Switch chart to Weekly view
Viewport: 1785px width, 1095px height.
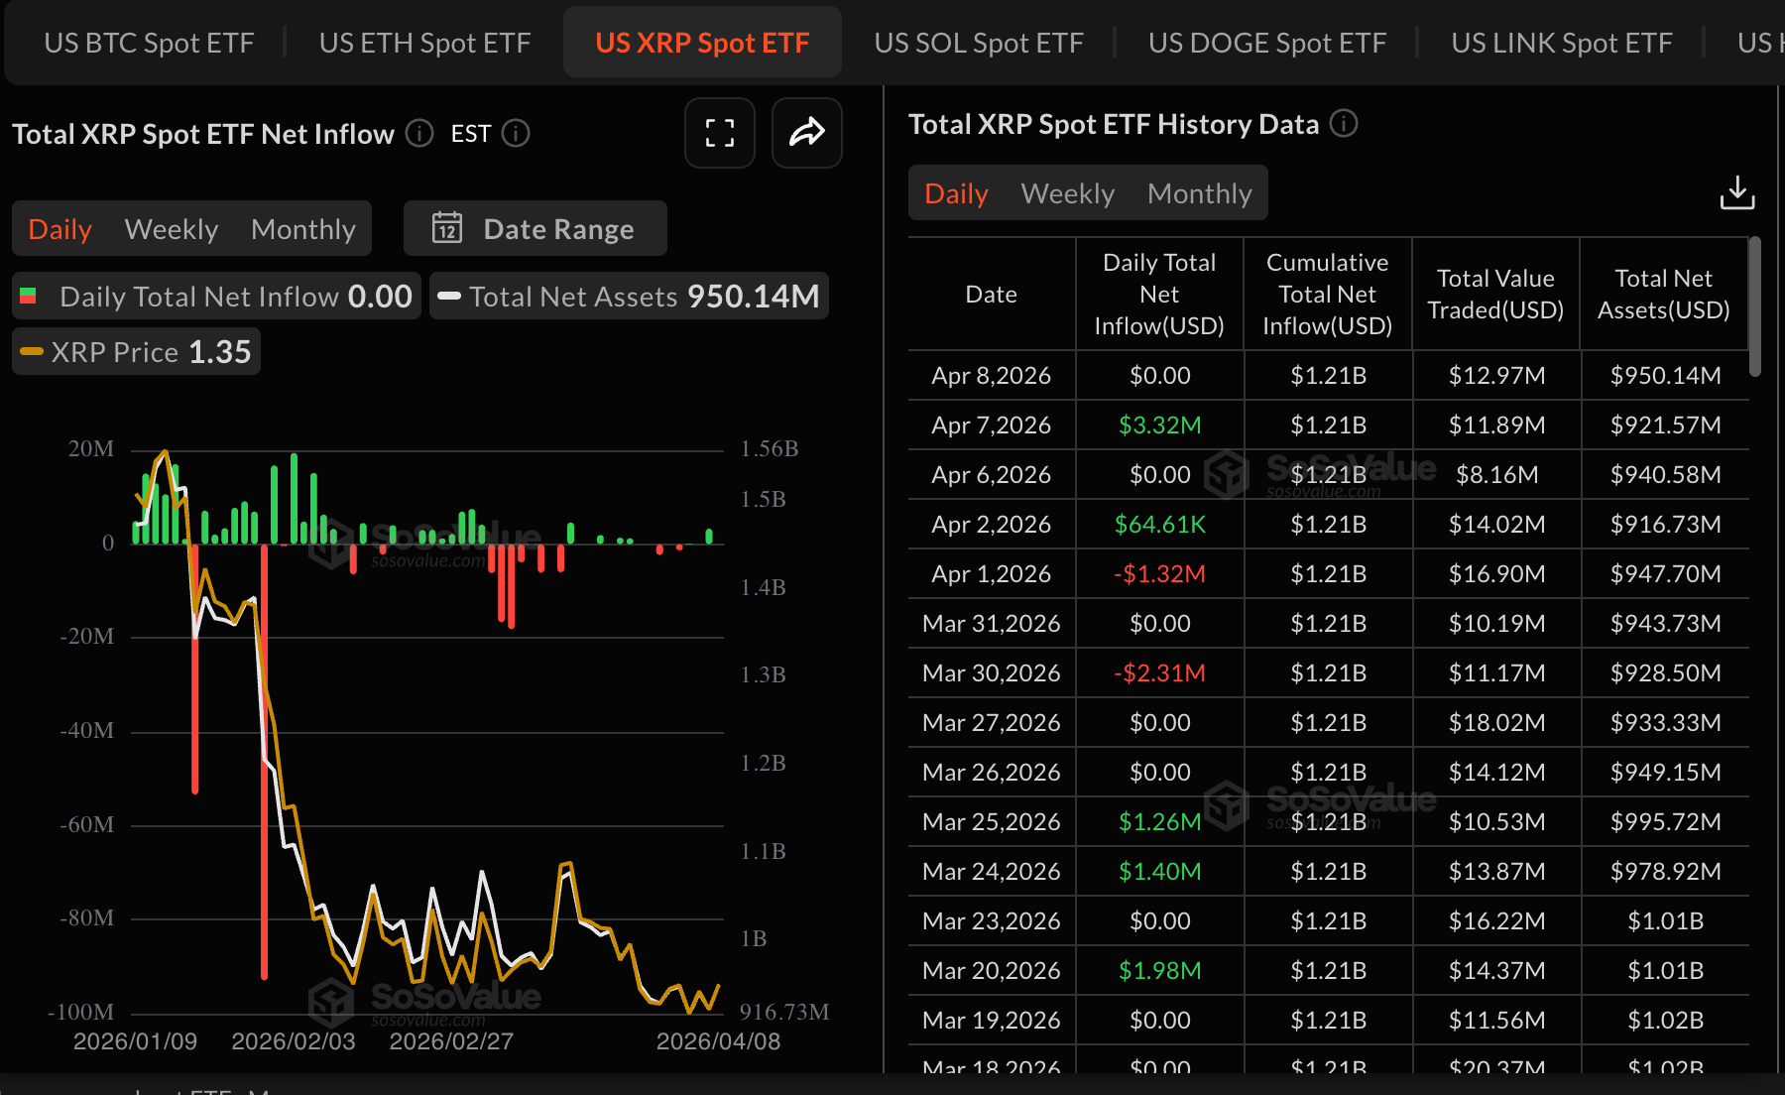171,229
